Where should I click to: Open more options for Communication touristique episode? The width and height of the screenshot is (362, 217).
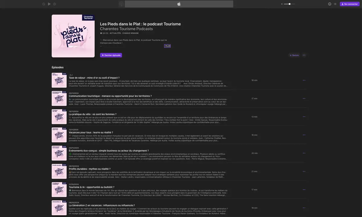coord(304,99)
